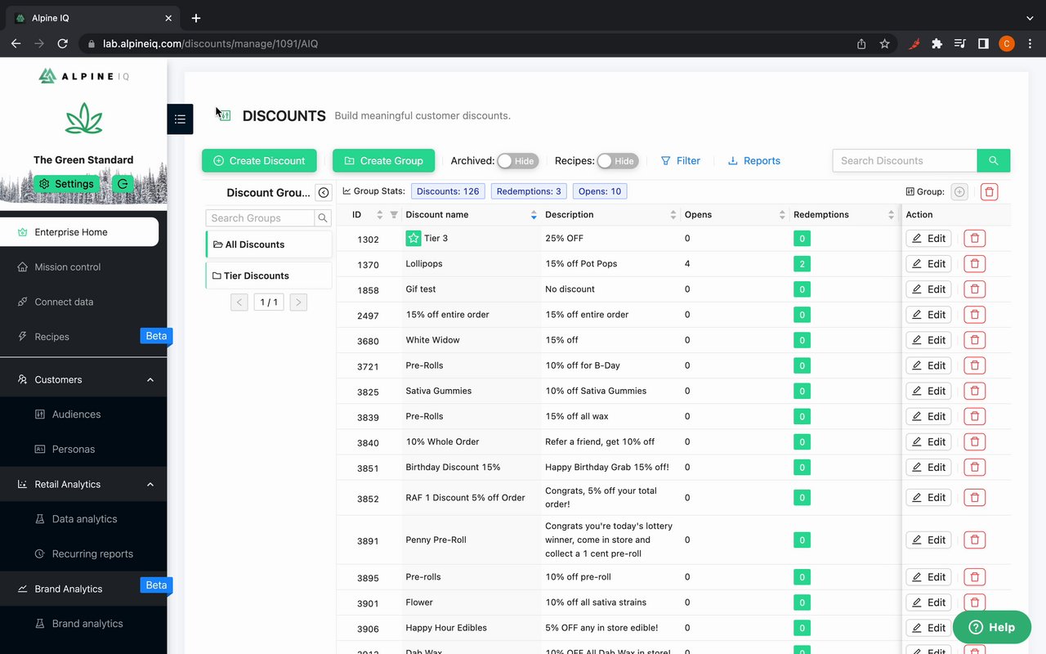Delete the Penny Pre-Roll discount
The width and height of the screenshot is (1046, 654).
[x=974, y=540]
